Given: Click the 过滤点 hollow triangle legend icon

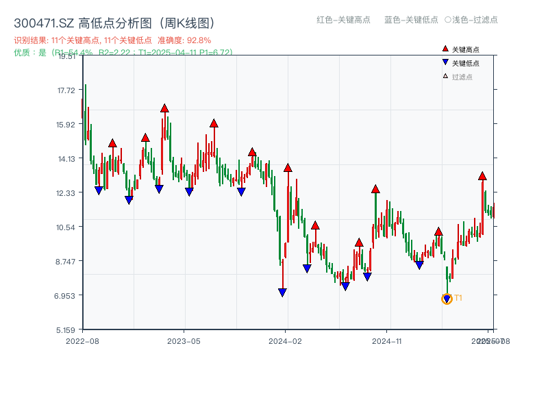Looking at the screenshot, I should click(x=445, y=76).
